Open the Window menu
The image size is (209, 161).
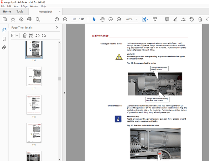34,6
